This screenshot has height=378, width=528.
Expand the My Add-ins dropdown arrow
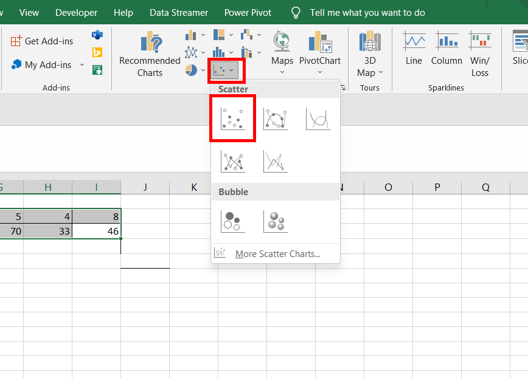(x=82, y=64)
